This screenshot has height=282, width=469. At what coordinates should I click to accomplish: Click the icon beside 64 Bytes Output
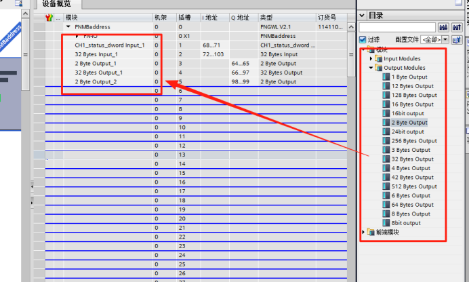click(x=386, y=205)
